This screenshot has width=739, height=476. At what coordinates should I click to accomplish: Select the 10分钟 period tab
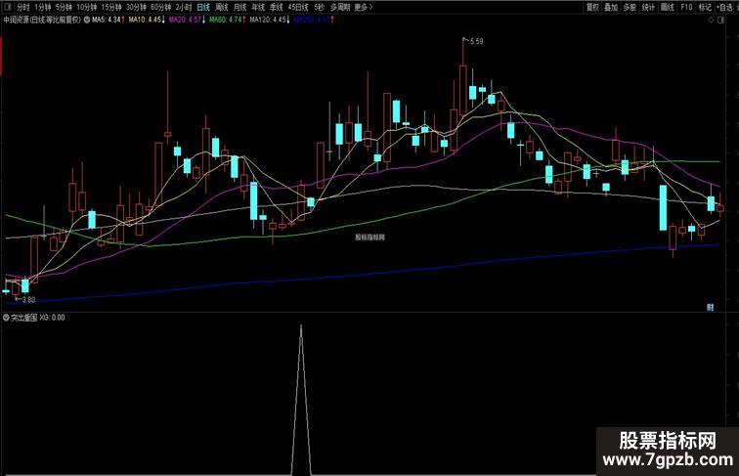coord(87,7)
